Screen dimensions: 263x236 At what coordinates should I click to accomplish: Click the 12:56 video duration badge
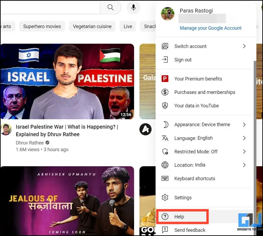(x=126, y=114)
